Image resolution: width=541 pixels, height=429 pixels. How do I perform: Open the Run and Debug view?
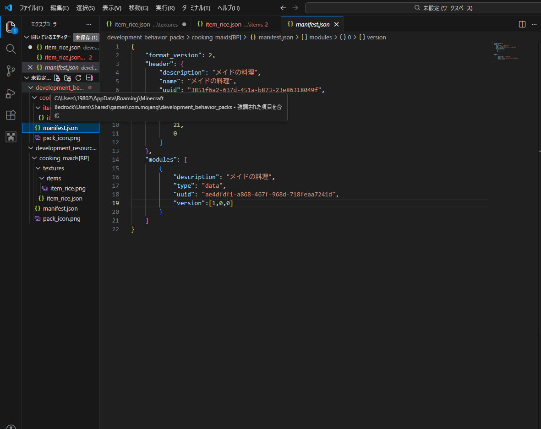11,93
